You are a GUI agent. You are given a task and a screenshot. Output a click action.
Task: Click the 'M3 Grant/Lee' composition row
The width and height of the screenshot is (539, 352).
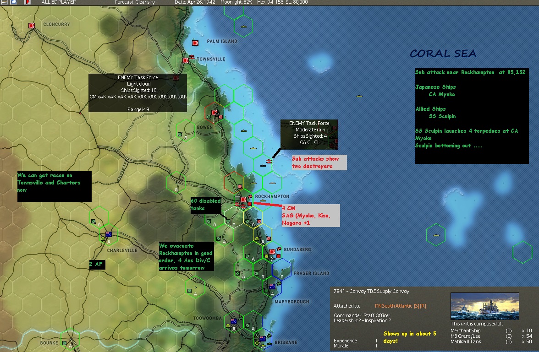(491, 336)
